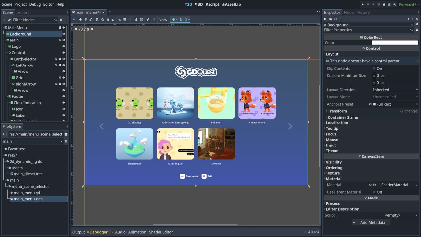Click the ColorRect white color swatch
The width and height of the screenshot is (421, 237).
395,42
